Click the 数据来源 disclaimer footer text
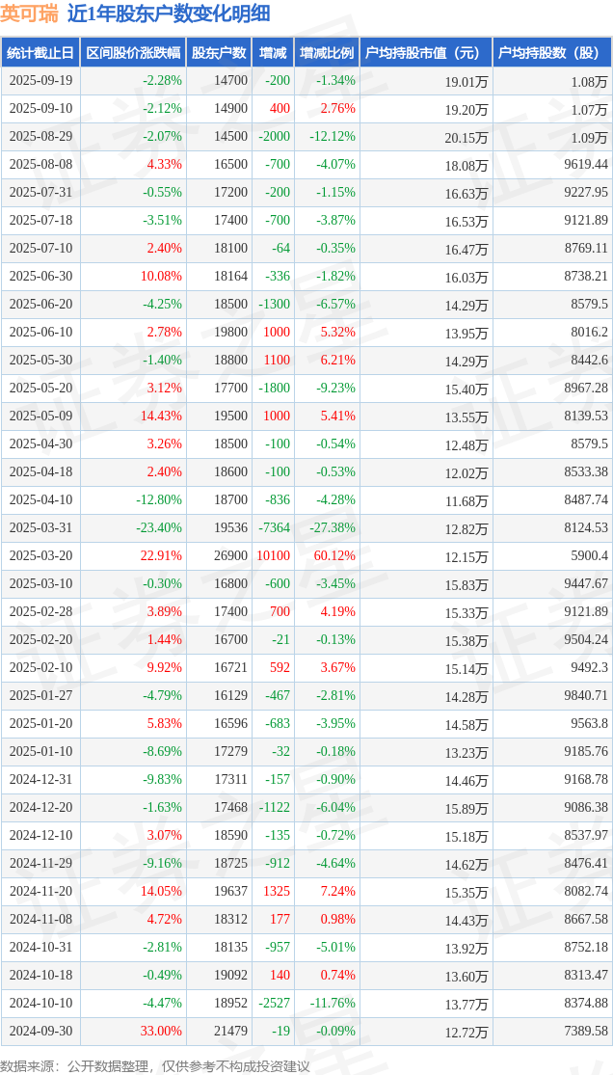 tap(155, 1065)
